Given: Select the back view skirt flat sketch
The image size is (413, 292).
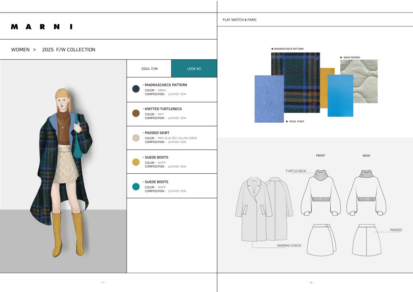Looking at the screenshot, I should pyautogui.click(x=367, y=239).
